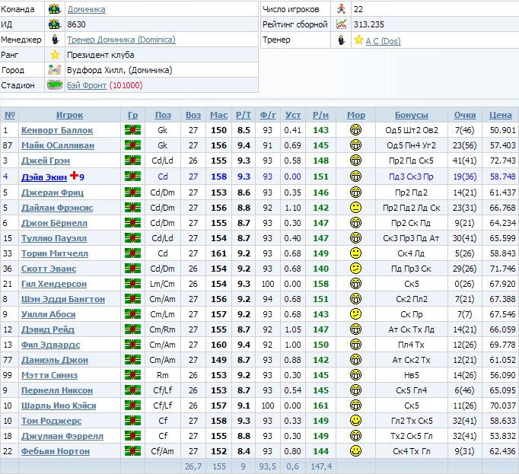Screen dimensions: 519x474
Task: Click the stadium capacity (101000) text
Action: [x=126, y=85]
